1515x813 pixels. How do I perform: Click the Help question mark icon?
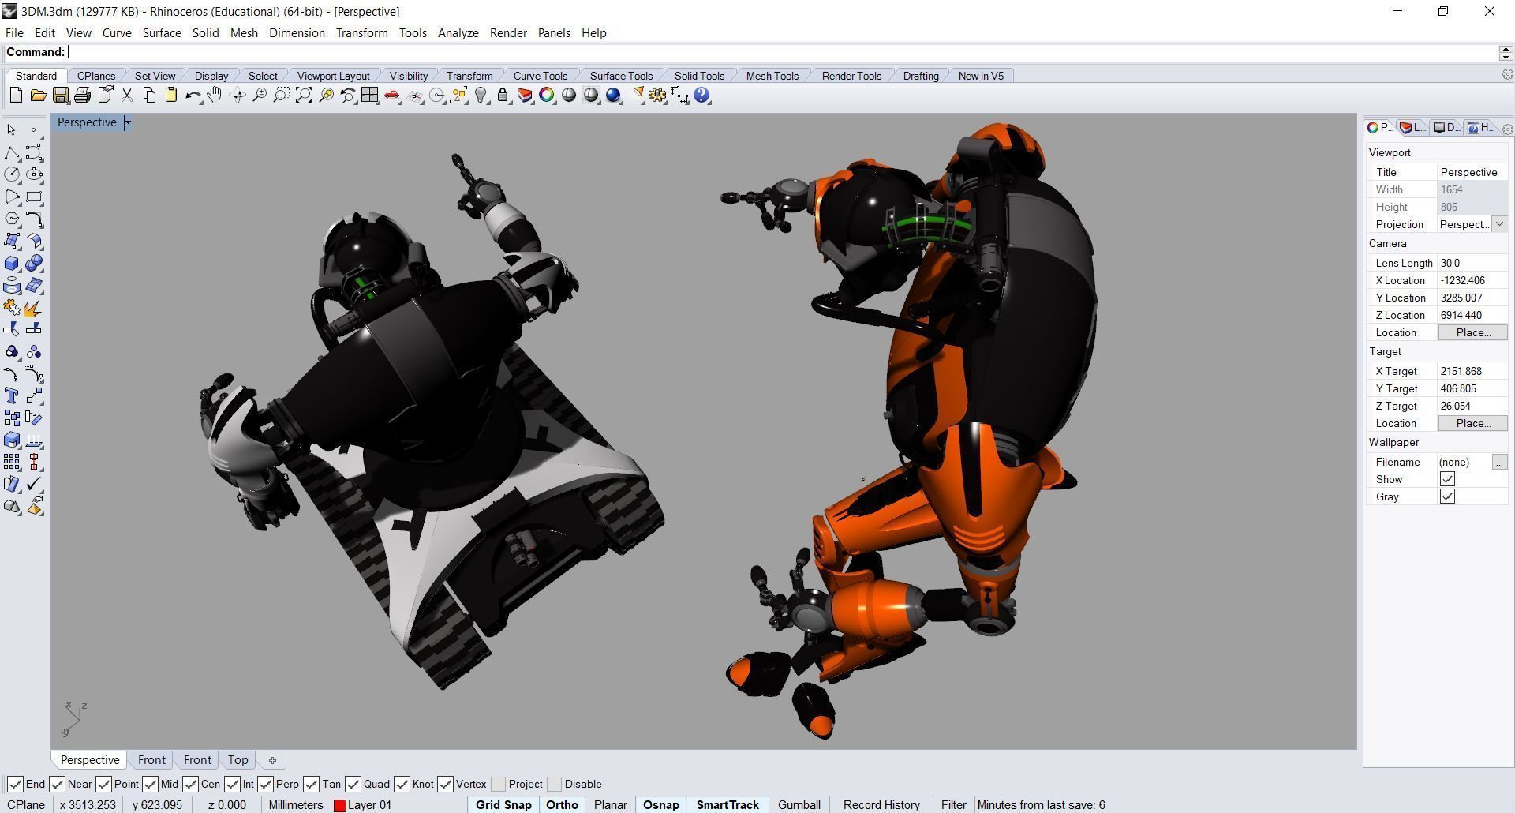coord(701,96)
